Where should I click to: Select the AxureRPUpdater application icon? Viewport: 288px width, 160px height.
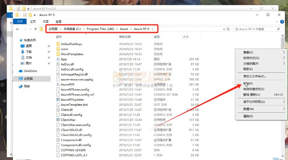click(58, 100)
